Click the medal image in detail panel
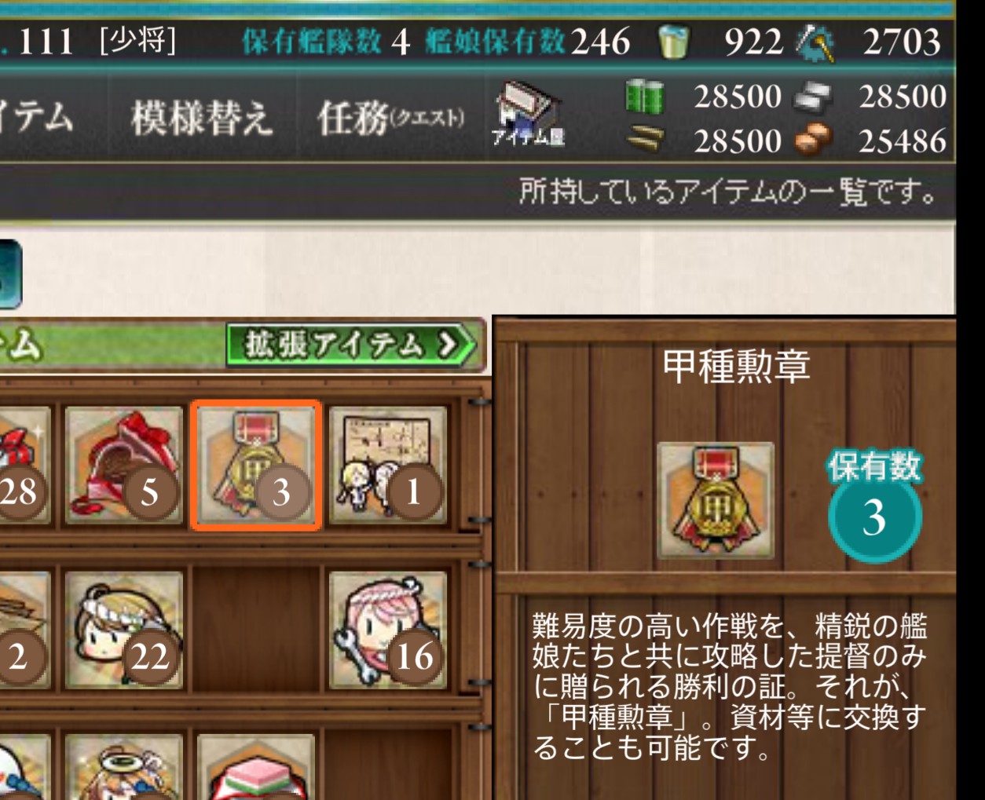Image resolution: width=985 pixels, height=800 pixels. [x=716, y=501]
